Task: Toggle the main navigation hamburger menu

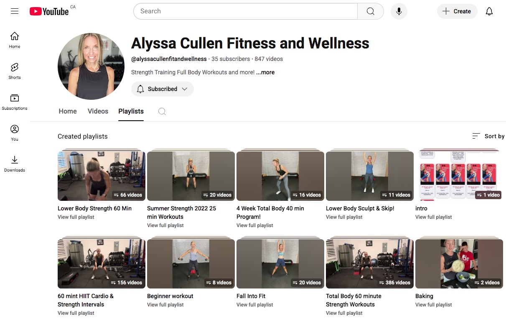Action: 14,11
